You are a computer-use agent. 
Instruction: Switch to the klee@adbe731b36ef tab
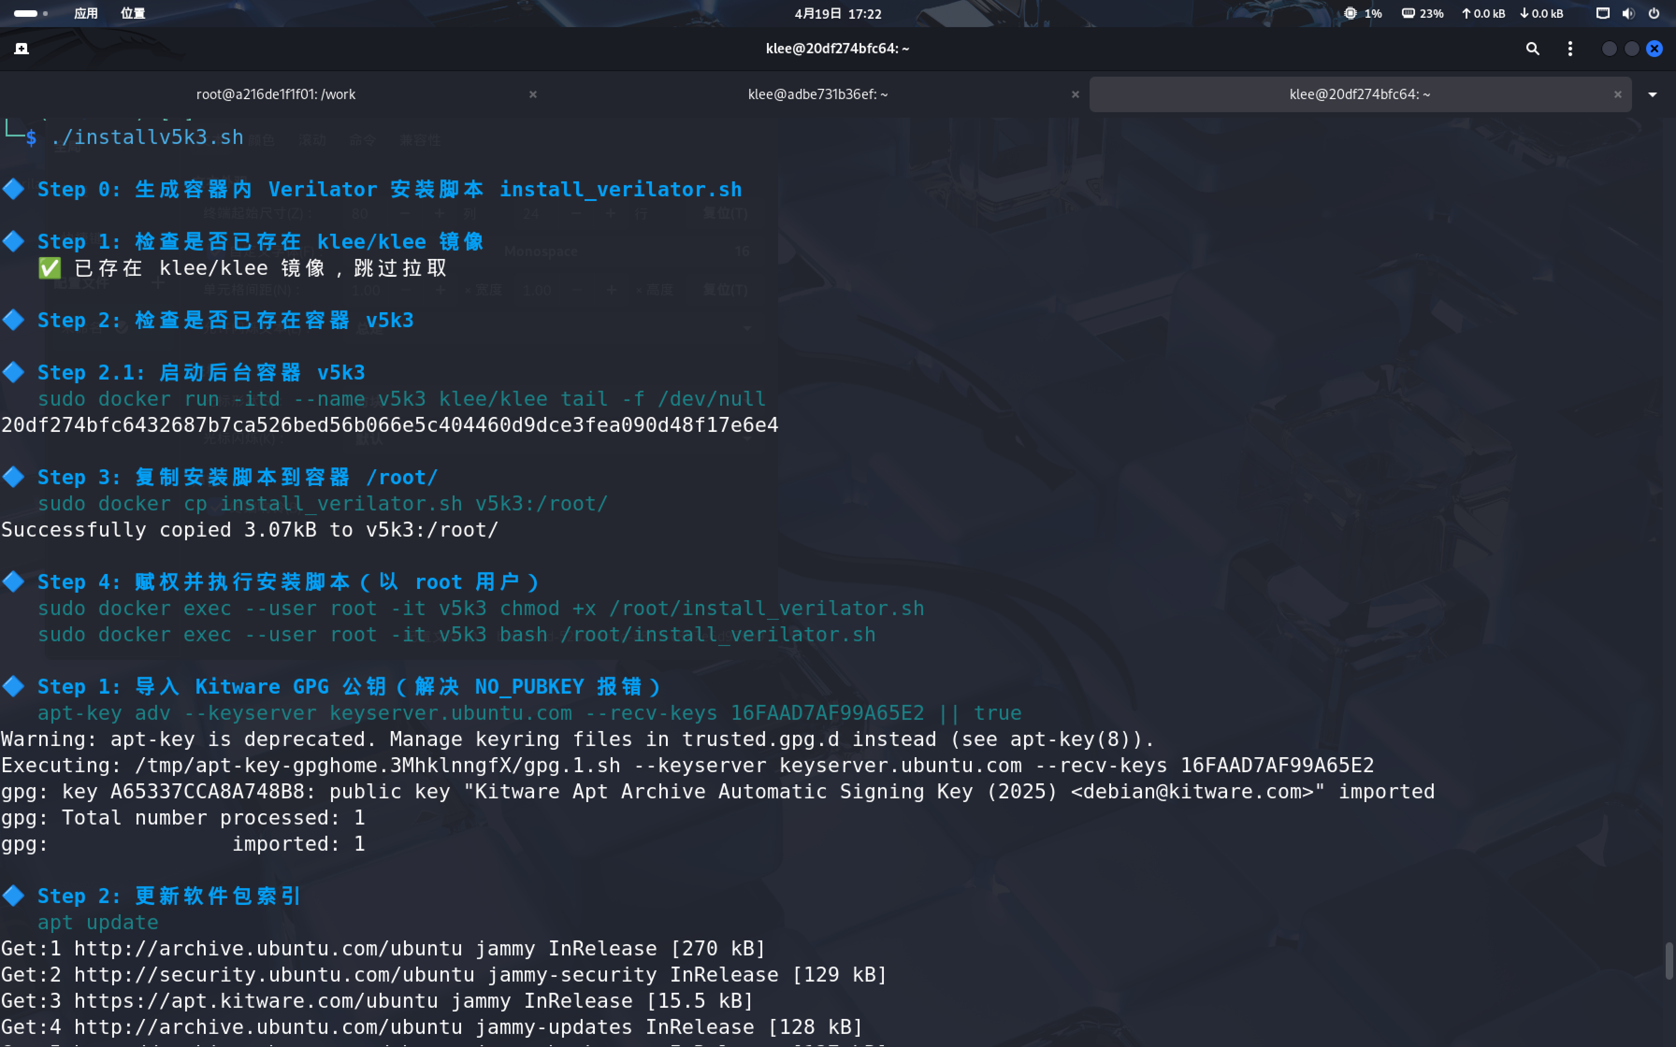pos(817,93)
